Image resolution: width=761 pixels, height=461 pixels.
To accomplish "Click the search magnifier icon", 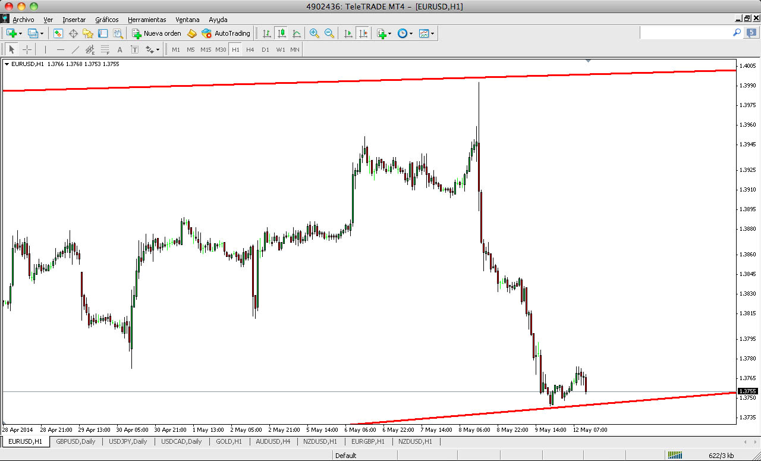I will (737, 33).
